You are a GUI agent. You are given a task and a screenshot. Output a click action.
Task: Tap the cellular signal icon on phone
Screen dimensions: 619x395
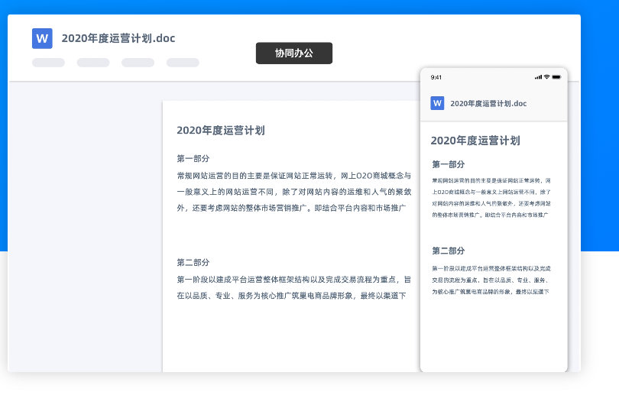pos(538,77)
